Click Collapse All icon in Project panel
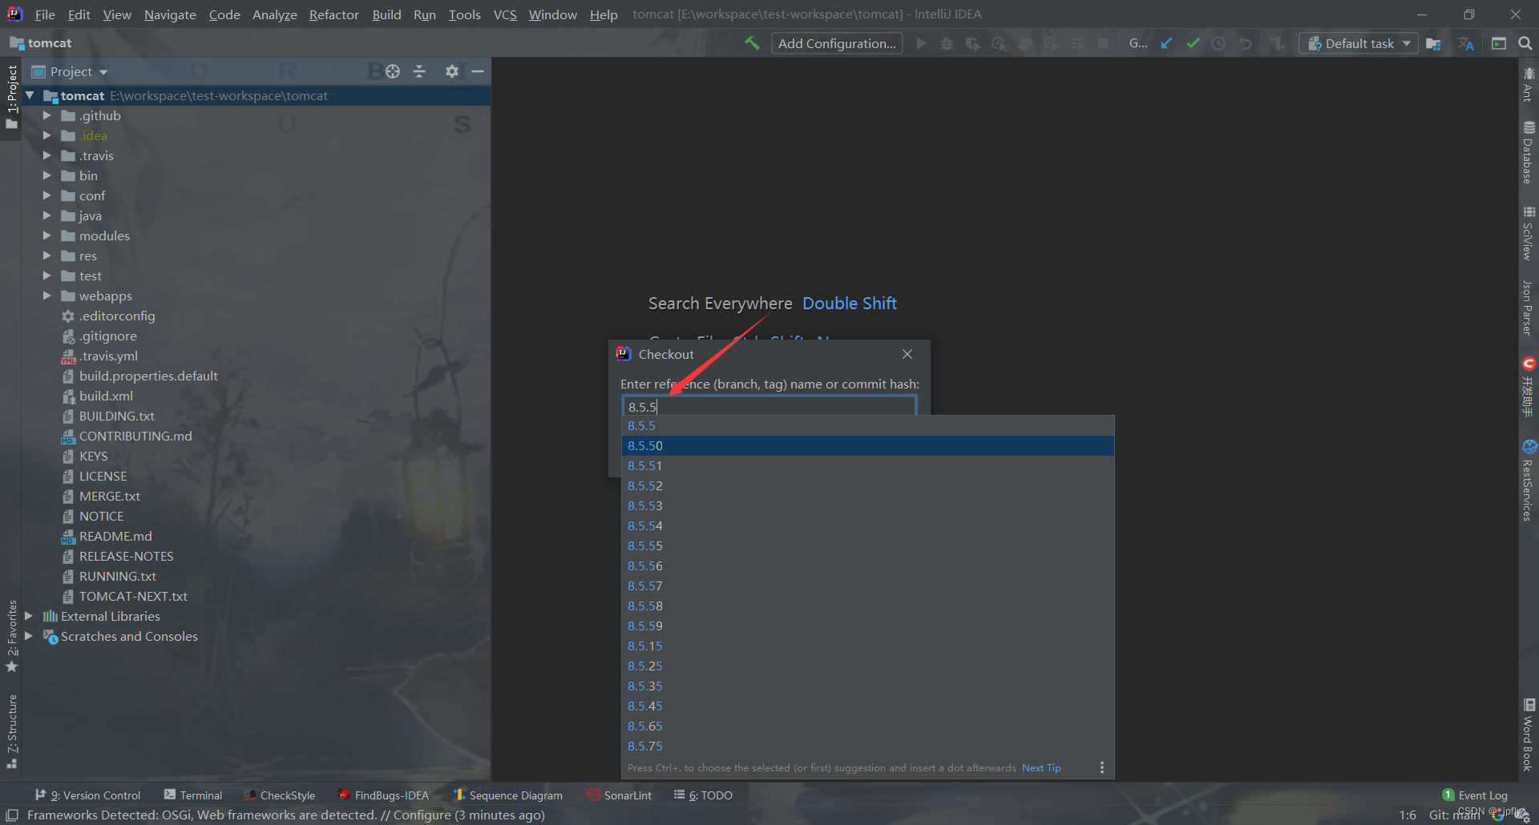 click(419, 71)
